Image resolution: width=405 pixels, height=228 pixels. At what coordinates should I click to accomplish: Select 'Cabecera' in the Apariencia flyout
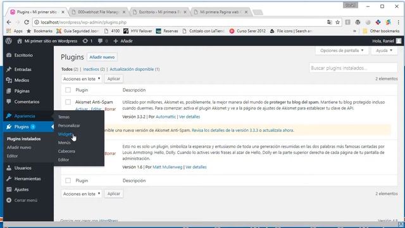[66, 151]
